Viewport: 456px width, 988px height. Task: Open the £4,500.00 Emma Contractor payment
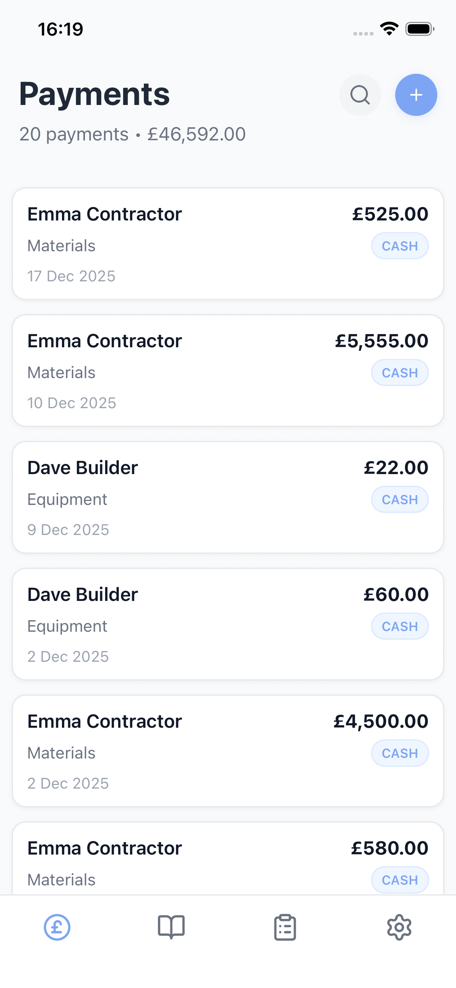point(195,751)
